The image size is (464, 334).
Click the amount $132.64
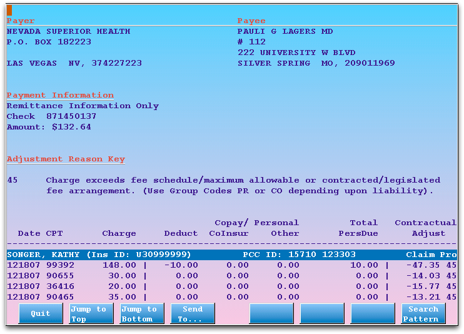pyautogui.click(x=71, y=127)
